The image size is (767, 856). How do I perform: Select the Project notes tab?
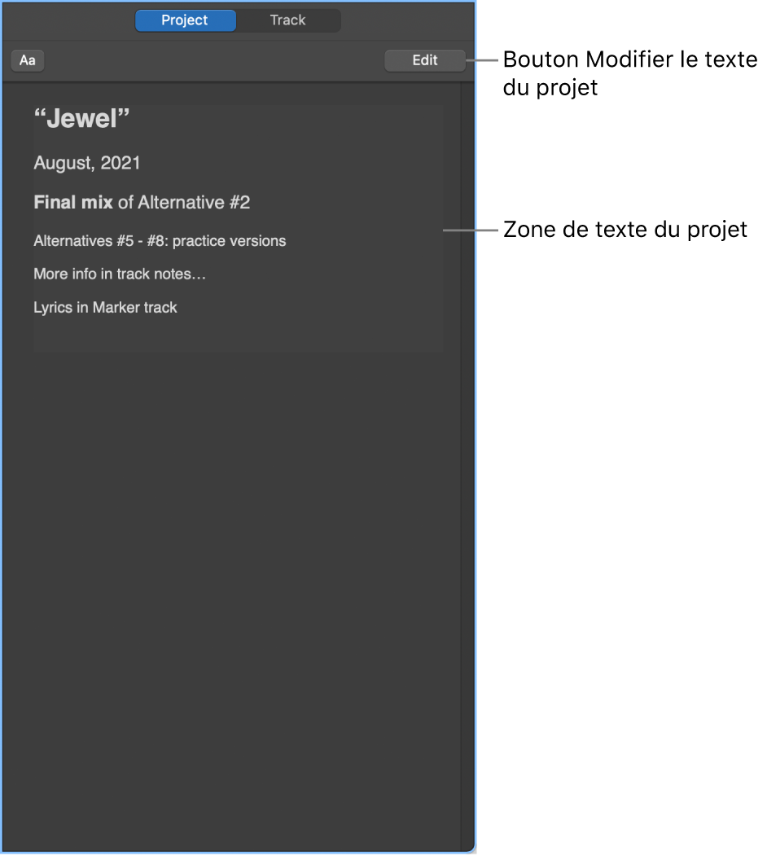185,20
